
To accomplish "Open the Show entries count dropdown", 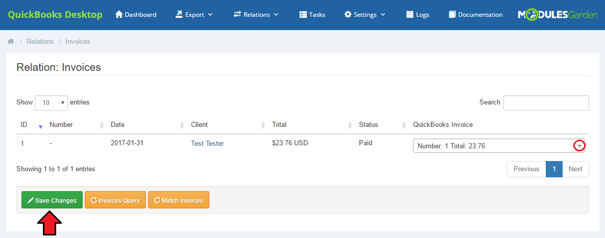I will click(52, 103).
